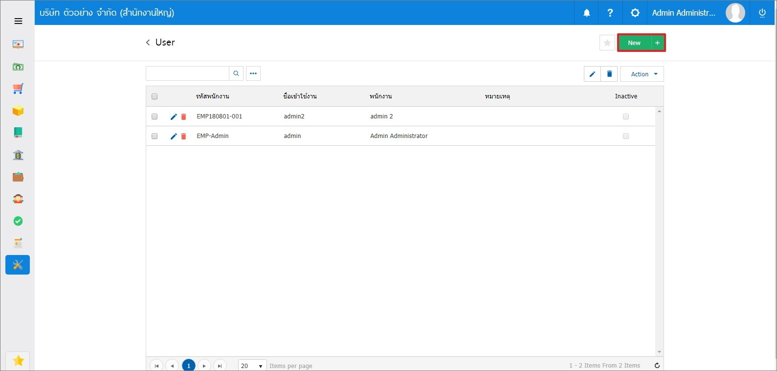
Task: Tick the select-all header checkbox
Action: [155, 96]
